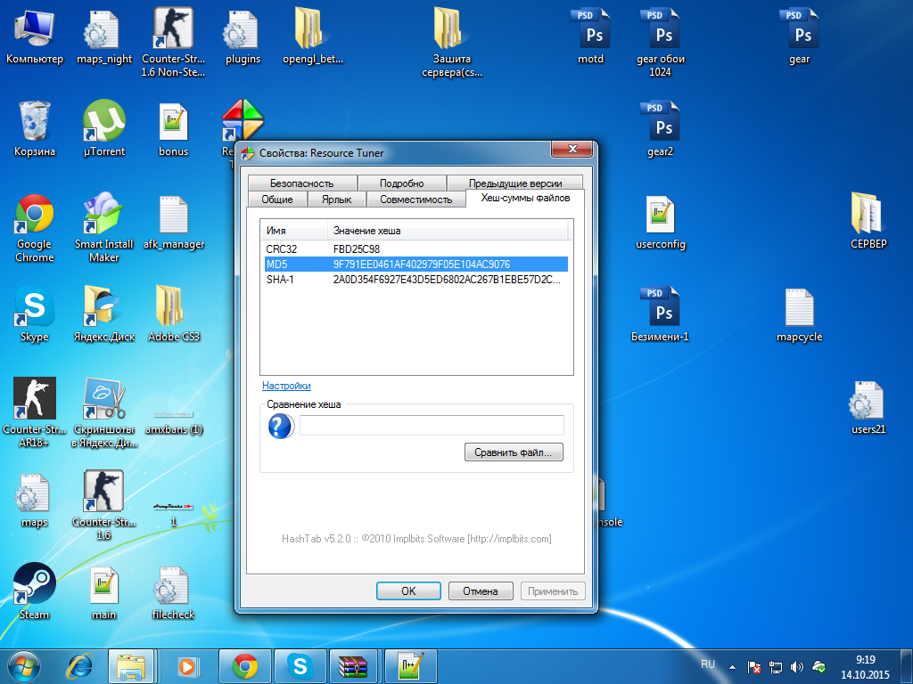Select the filecheck file icon
Image resolution: width=913 pixels, height=684 pixels.
tap(173, 591)
